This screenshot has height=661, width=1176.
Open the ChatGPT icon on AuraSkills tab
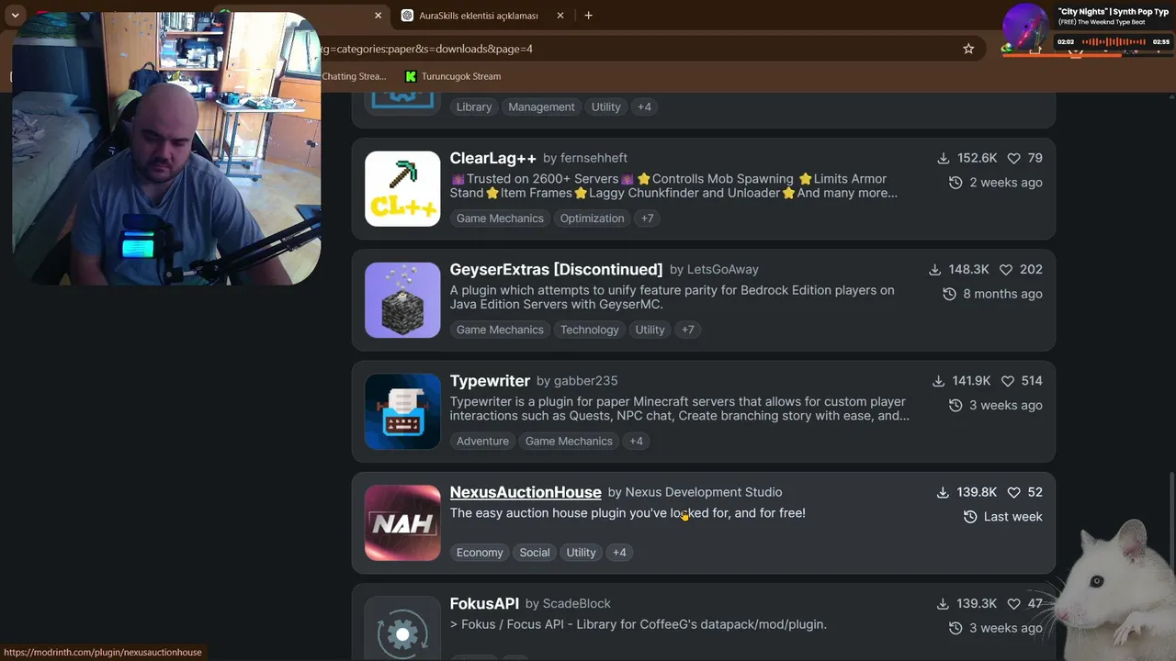408,16
